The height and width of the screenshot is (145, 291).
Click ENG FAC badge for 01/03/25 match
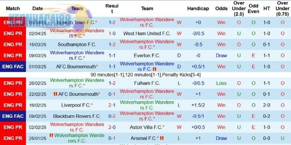click(13, 67)
